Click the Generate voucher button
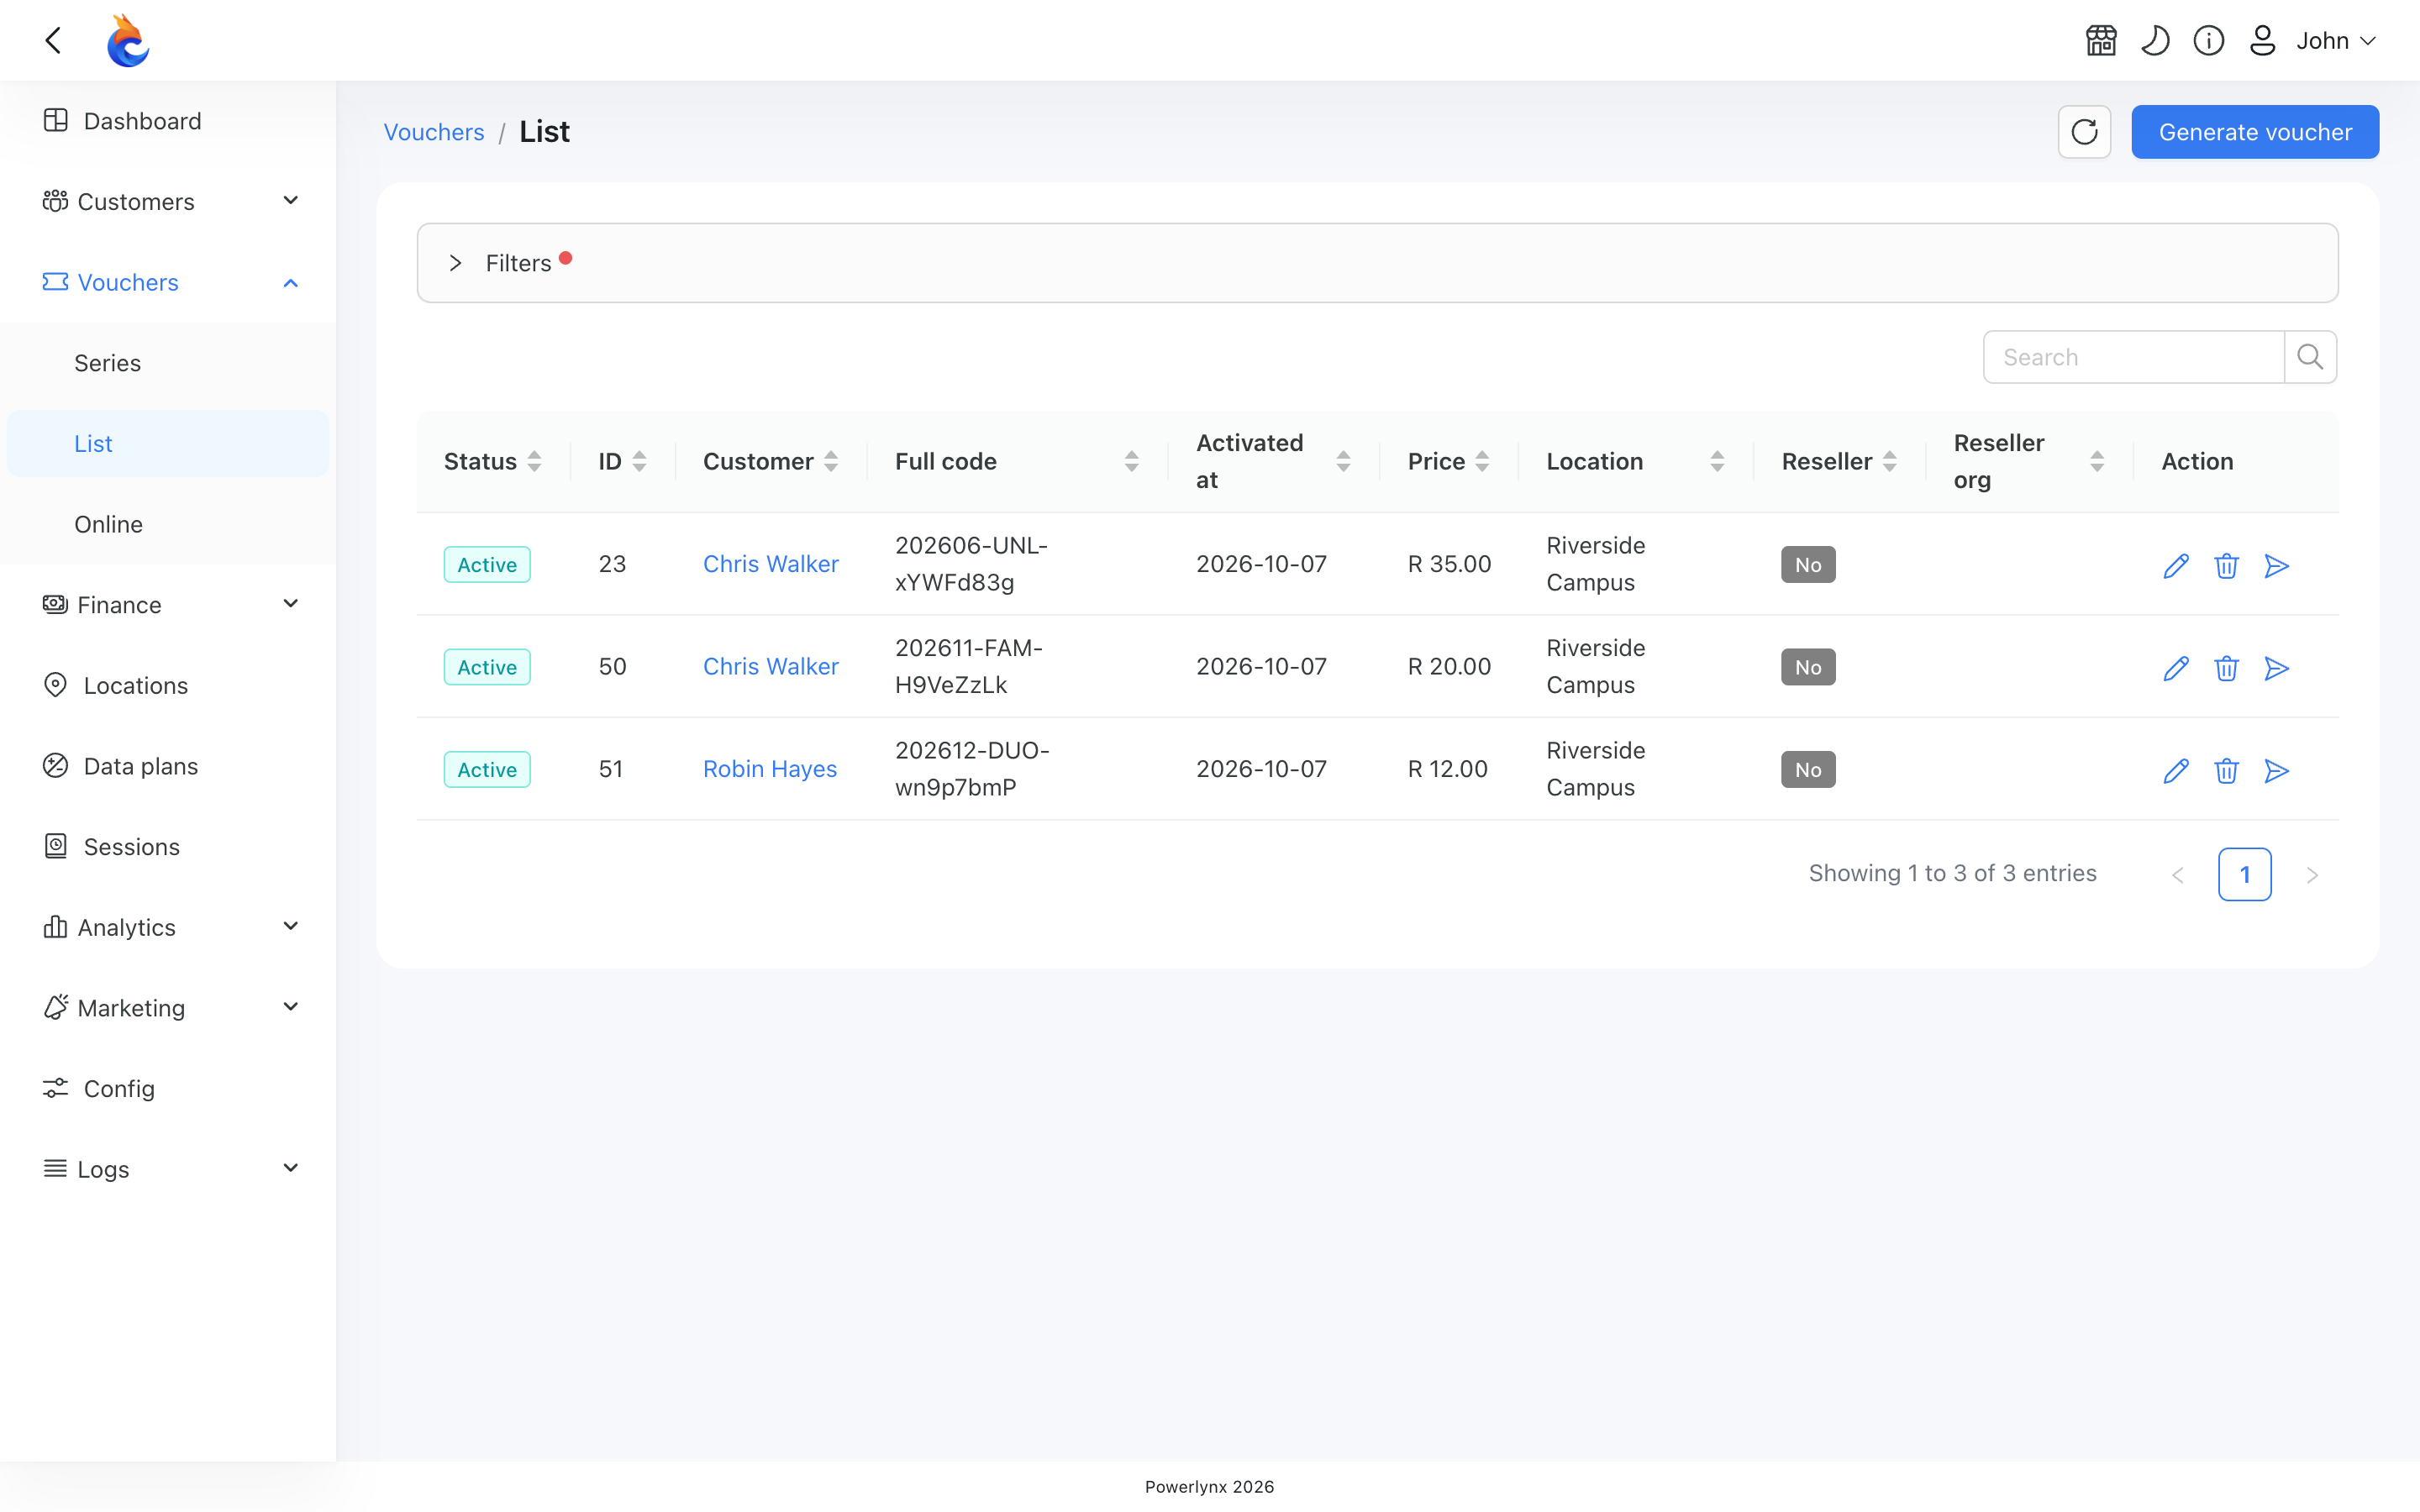Image resolution: width=2420 pixels, height=1512 pixels. (x=2255, y=132)
